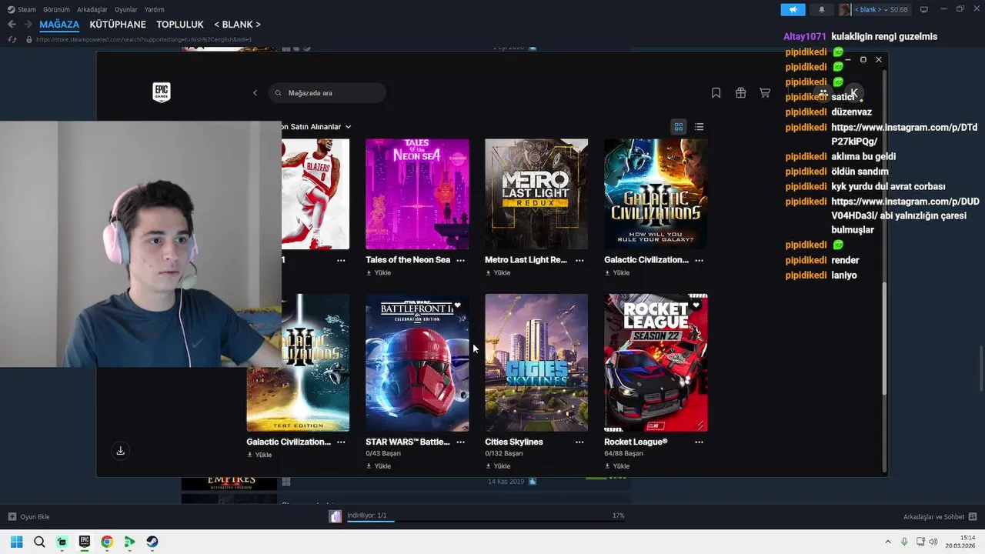Open the Yardım menu in Steam
This screenshot has height=554, width=985.
pyautogui.click(x=155, y=9)
